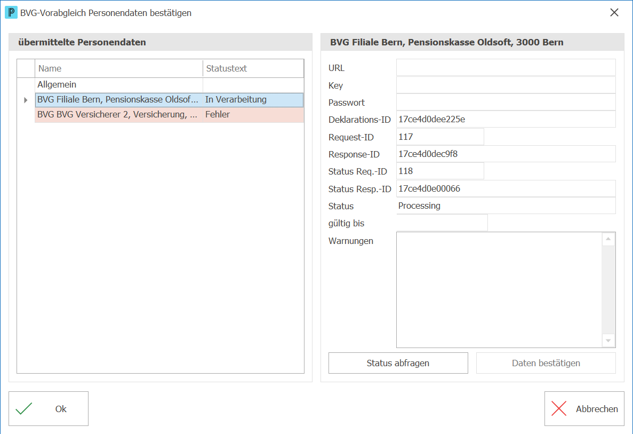Click the row indicator arrow beside BVG Filiale Bern
The image size is (633, 434).
[26, 100]
